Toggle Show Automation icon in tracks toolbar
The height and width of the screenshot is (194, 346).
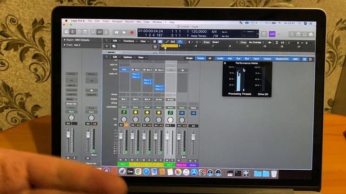coord(167,41)
